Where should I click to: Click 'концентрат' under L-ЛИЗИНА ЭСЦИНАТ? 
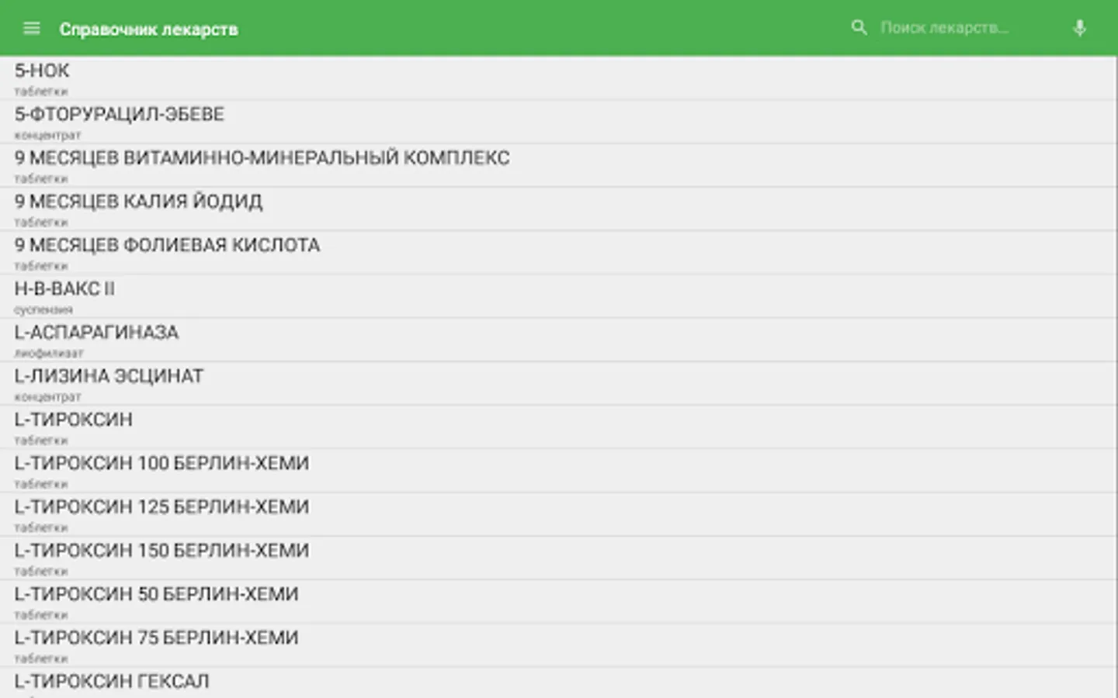[x=47, y=396]
